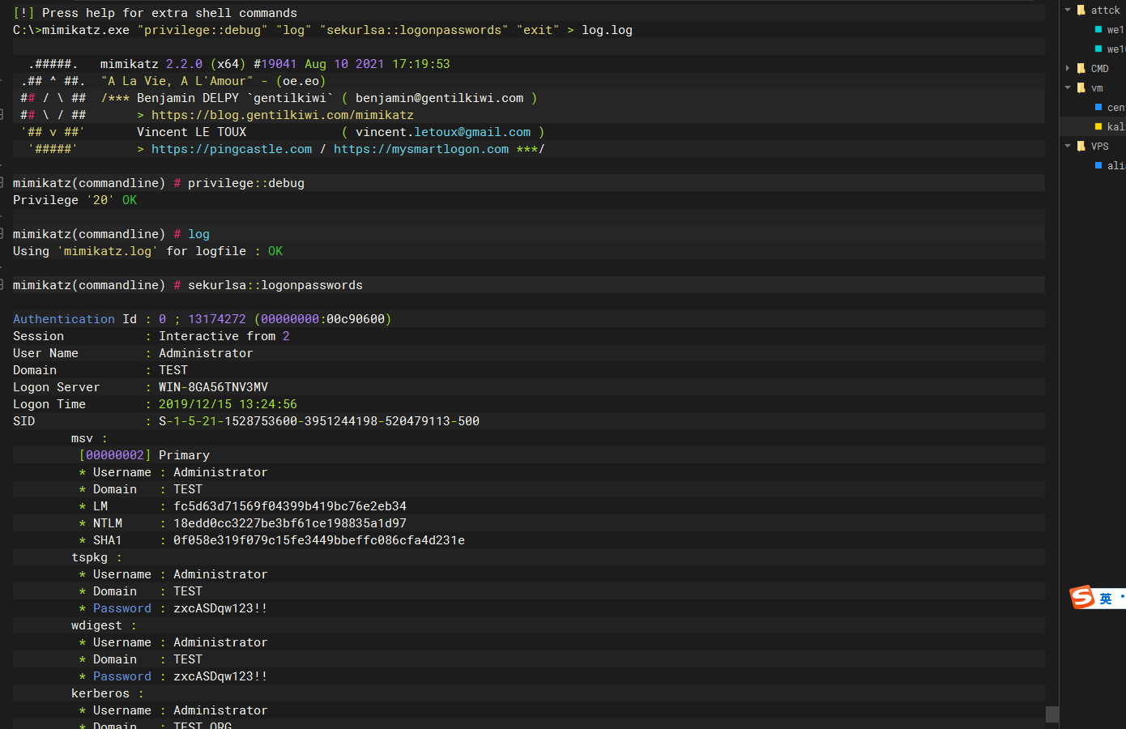Click the vincent.letoux@gmail.com email address
The height and width of the screenshot is (729, 1126).
tap(443, 132)
